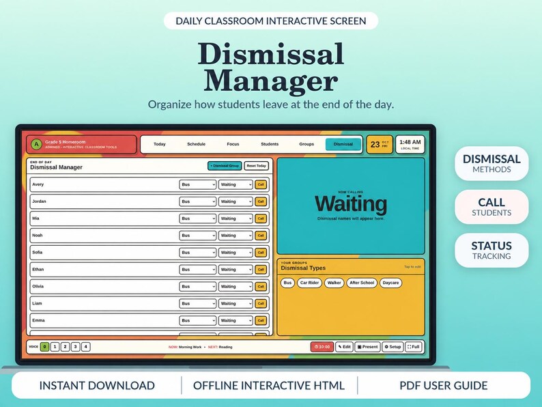Image resolution: width=542 pixels, height=407 pixels.
Task: Set voice level to 4
Action: coord(86,346)
